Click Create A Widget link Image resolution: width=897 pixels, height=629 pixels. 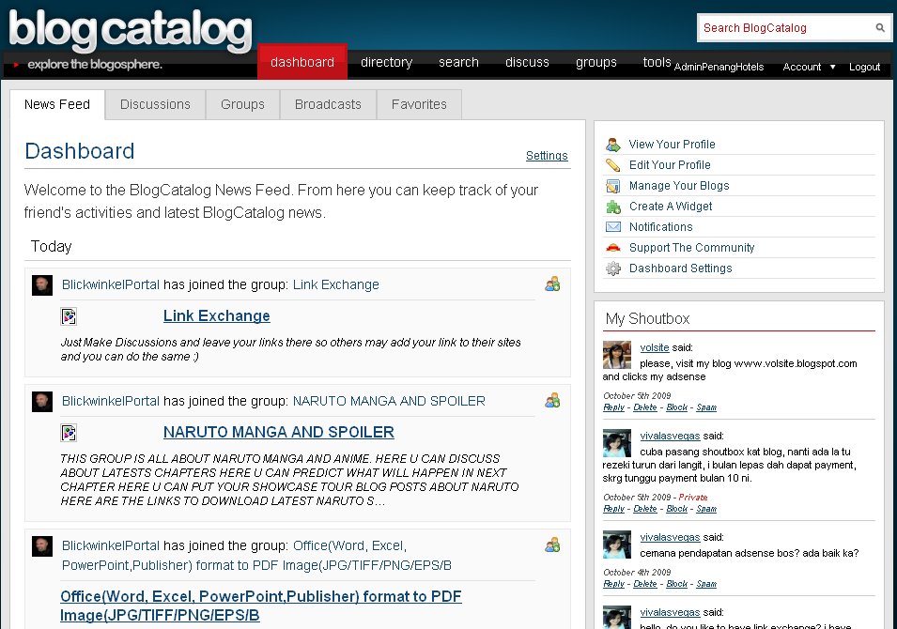coord(671,206)
